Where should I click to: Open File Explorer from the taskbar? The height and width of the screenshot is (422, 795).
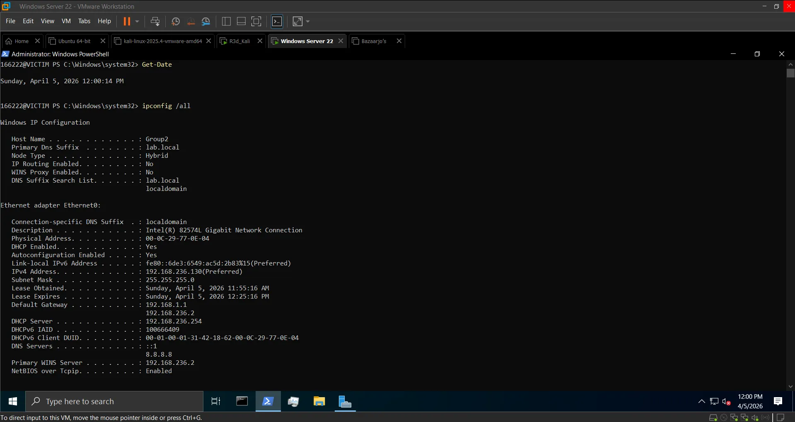point(319,401)
